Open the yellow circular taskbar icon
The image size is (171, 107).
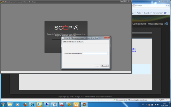click(x=69, y=105)
